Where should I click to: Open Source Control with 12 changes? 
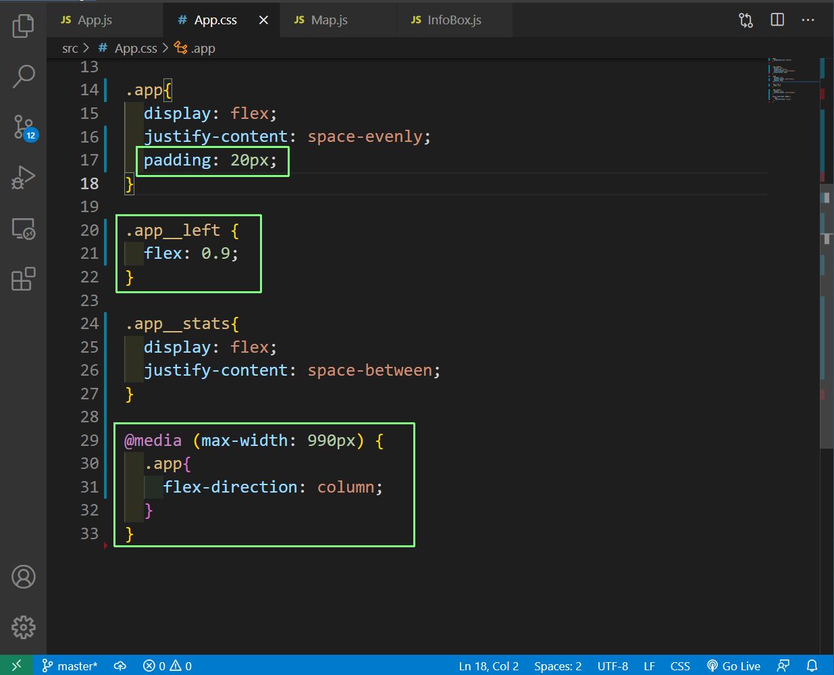(x=24, y=127)
